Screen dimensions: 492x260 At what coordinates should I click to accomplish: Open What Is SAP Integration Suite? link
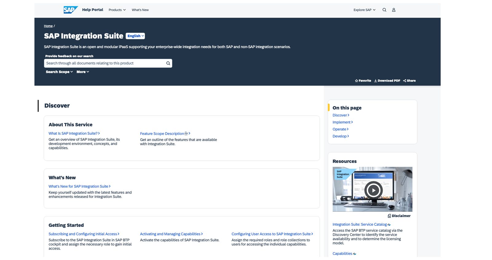click(74, 133)
